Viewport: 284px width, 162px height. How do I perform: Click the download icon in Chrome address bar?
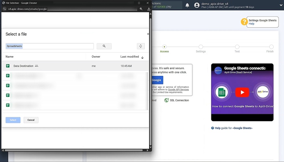[149, 9]
